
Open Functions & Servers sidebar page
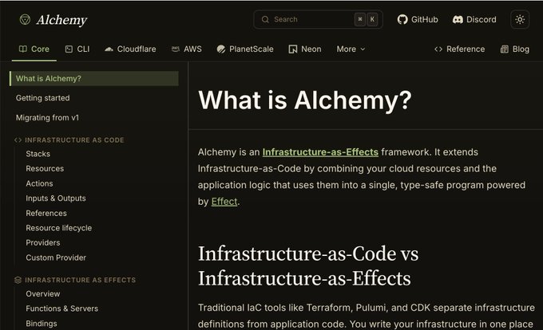[61, 308]
